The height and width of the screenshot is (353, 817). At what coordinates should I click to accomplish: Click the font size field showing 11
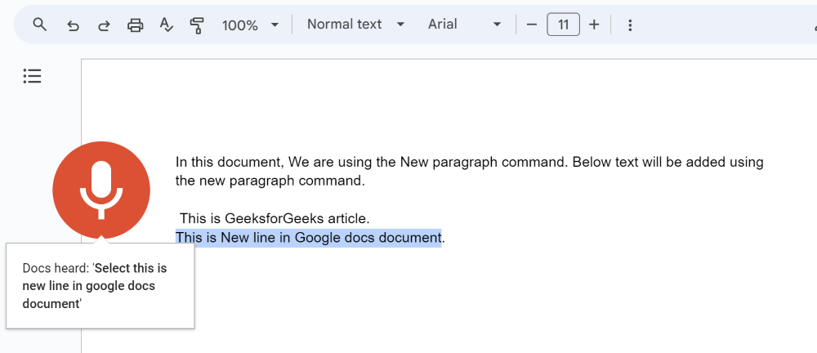[563, 25]
